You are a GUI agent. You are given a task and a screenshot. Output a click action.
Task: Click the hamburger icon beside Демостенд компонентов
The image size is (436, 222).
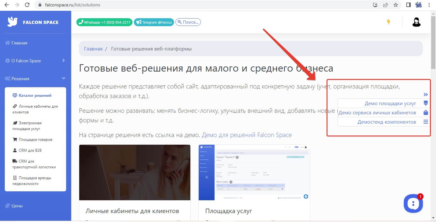pos(425,122)
